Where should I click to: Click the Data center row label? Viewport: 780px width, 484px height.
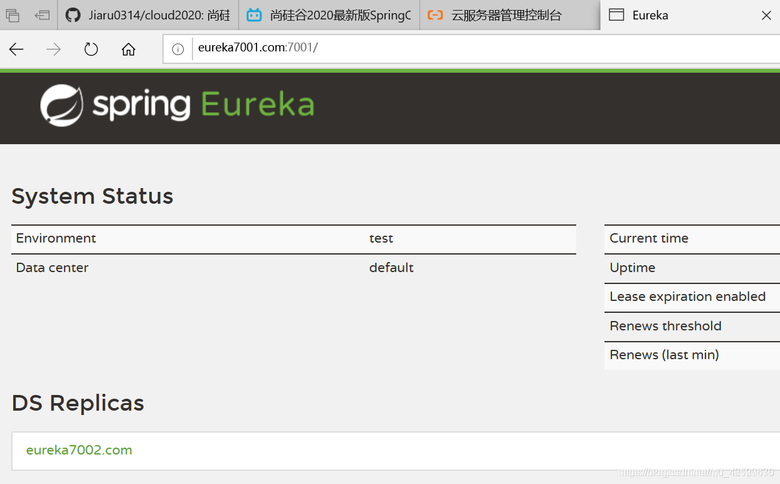(52, 268)
